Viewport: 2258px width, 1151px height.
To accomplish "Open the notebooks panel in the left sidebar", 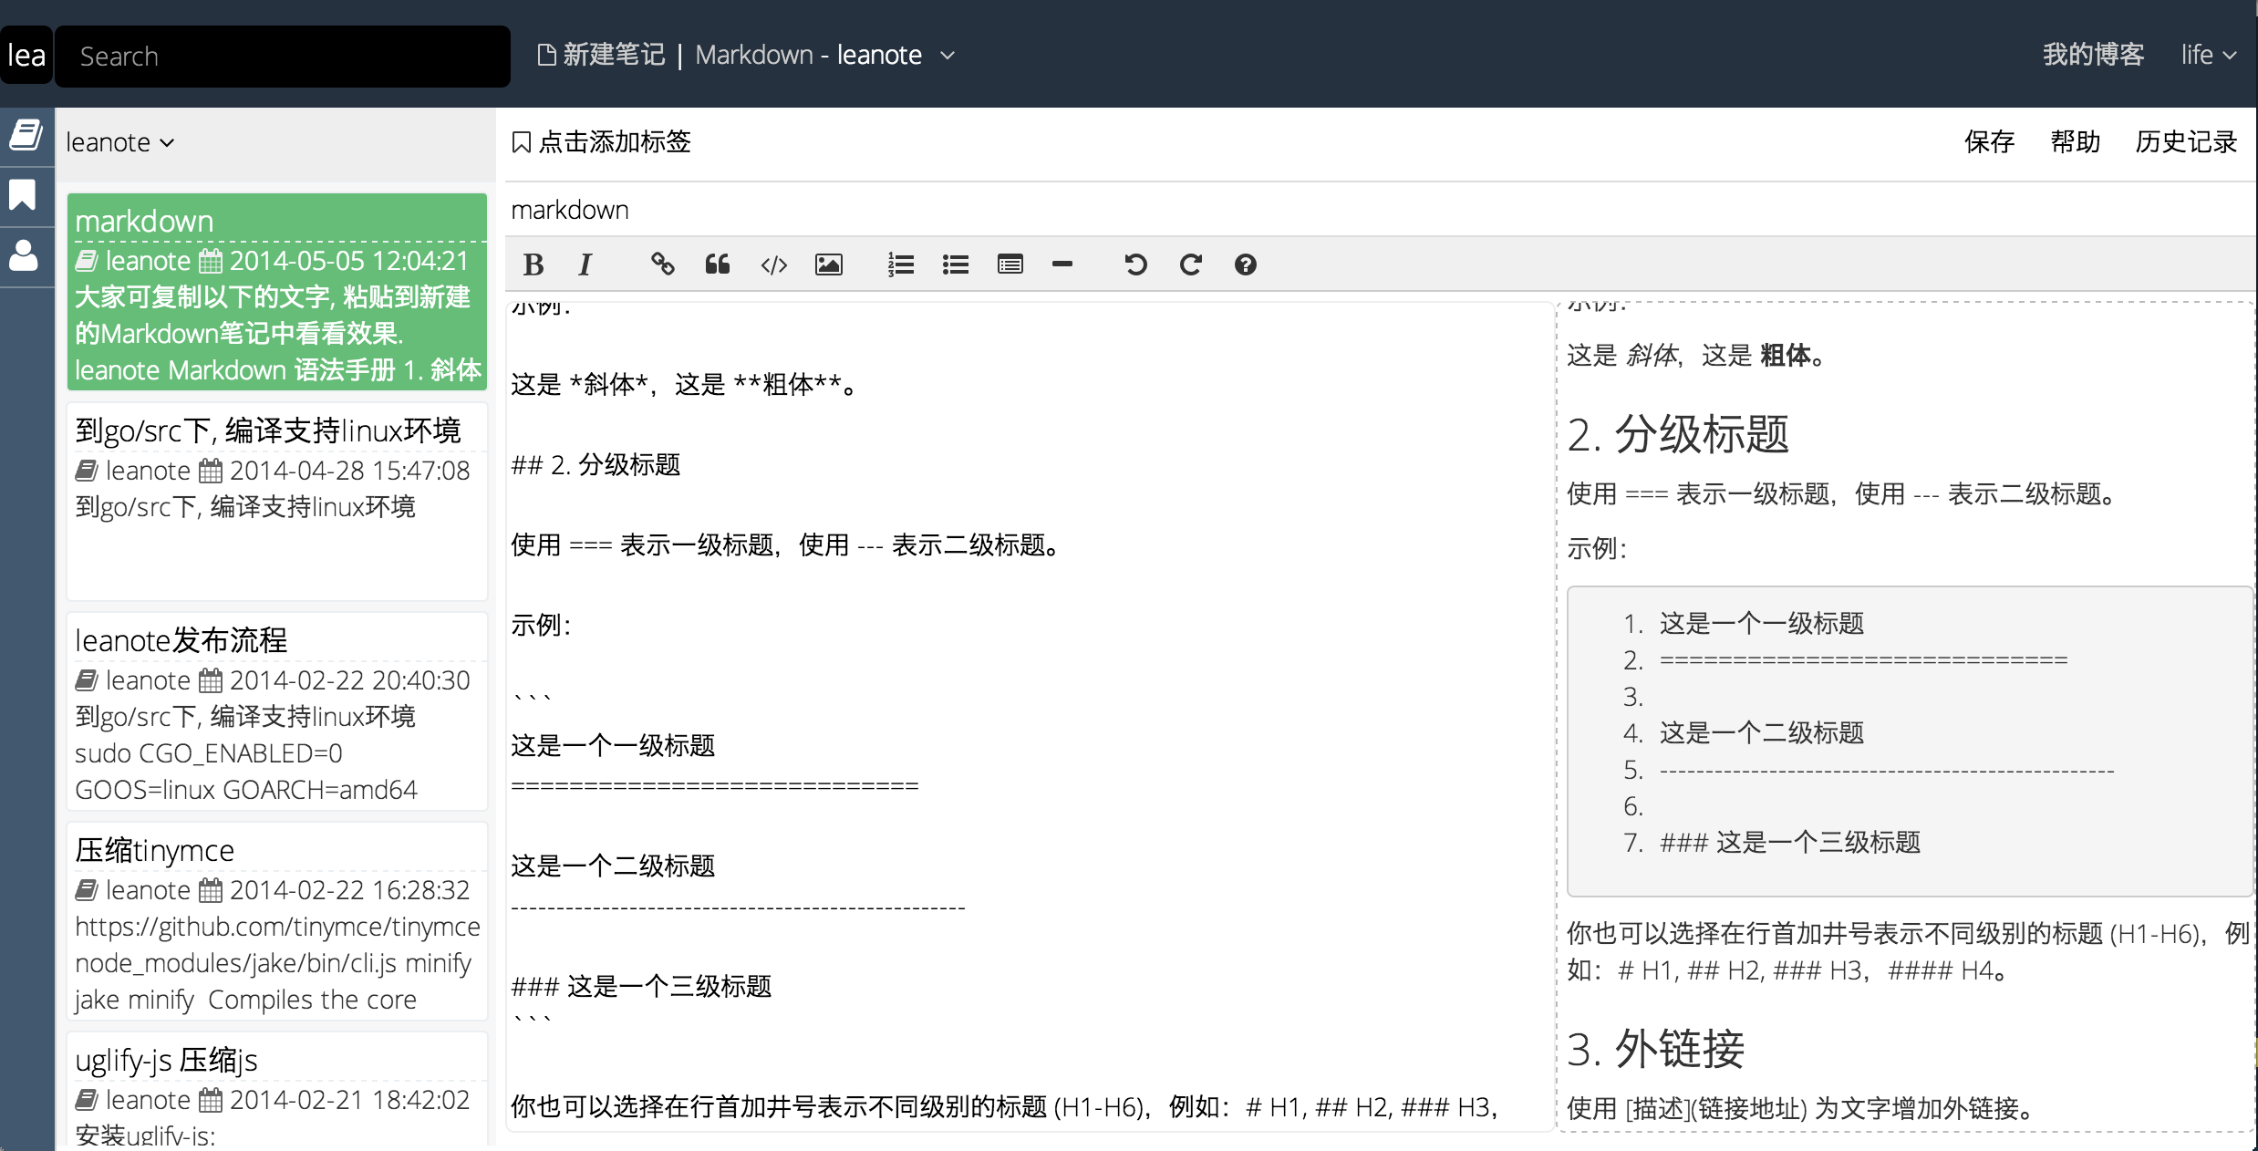I will click(x=26, y=136).
